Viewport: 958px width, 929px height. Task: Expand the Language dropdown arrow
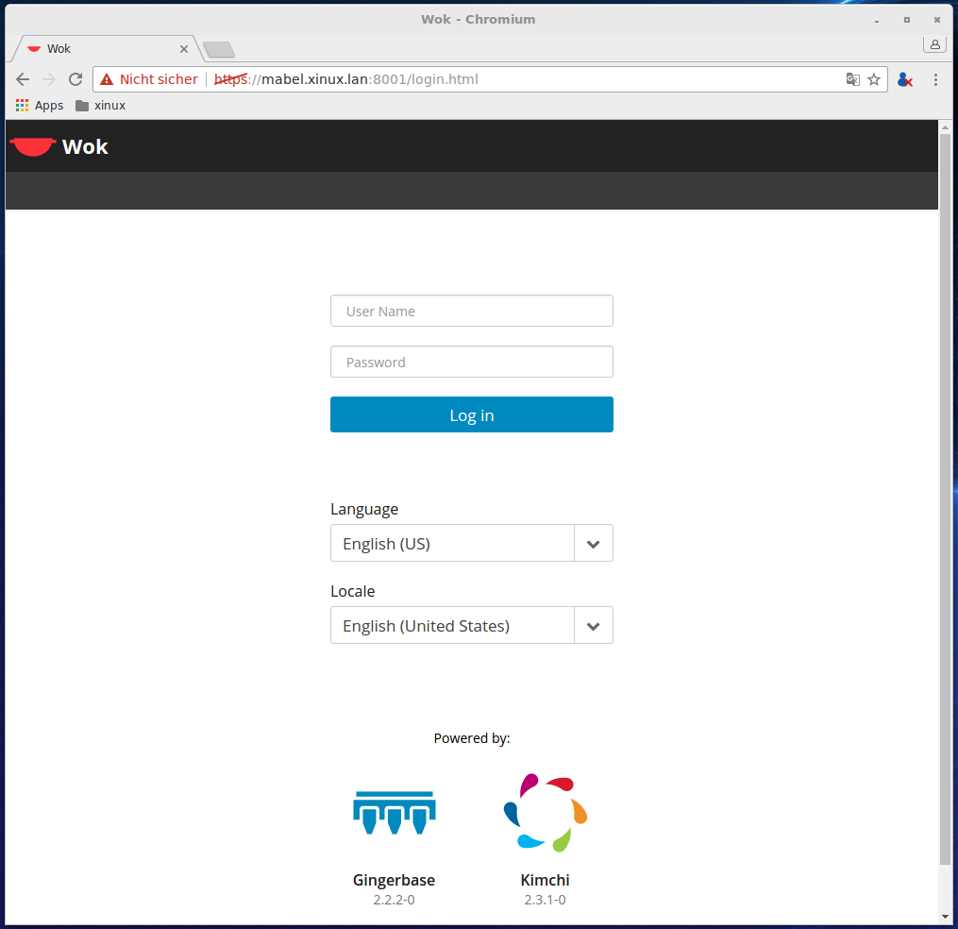(x=593, y=544)
